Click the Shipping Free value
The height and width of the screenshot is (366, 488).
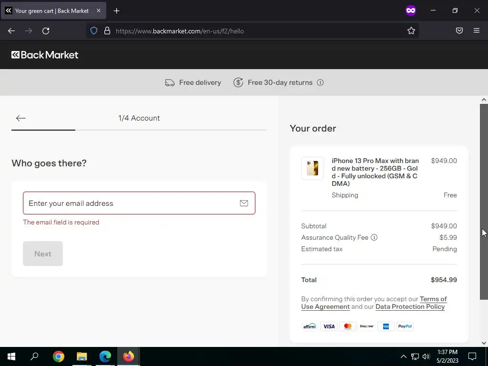(x=450, y=195)
